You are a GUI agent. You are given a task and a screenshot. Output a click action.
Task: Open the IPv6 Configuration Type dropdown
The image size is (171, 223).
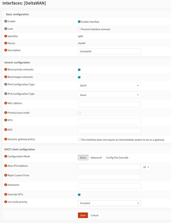point(109,95)
